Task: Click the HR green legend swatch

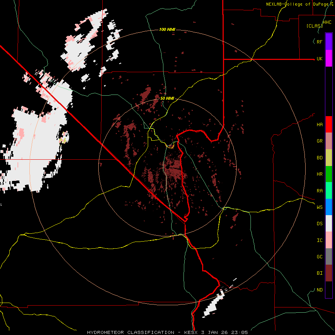Action: (x=329, y=174)
